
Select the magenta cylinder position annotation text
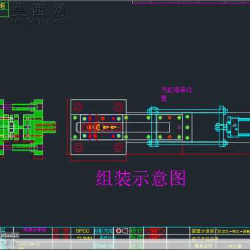[177, 94]
